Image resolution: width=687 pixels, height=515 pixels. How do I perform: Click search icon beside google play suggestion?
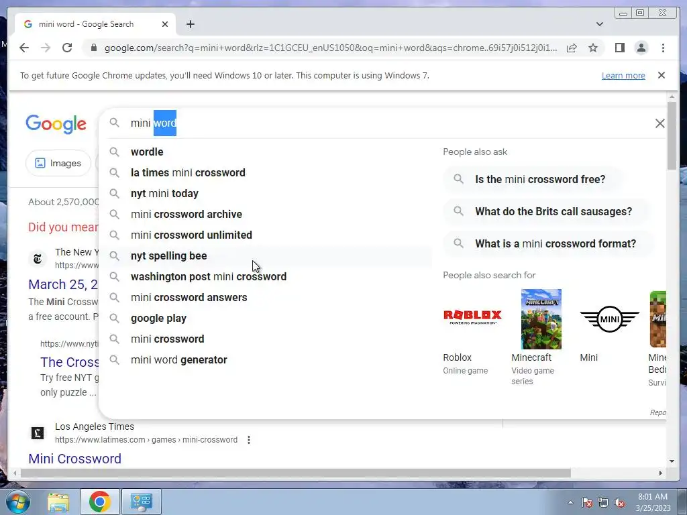tap(114, 318)
